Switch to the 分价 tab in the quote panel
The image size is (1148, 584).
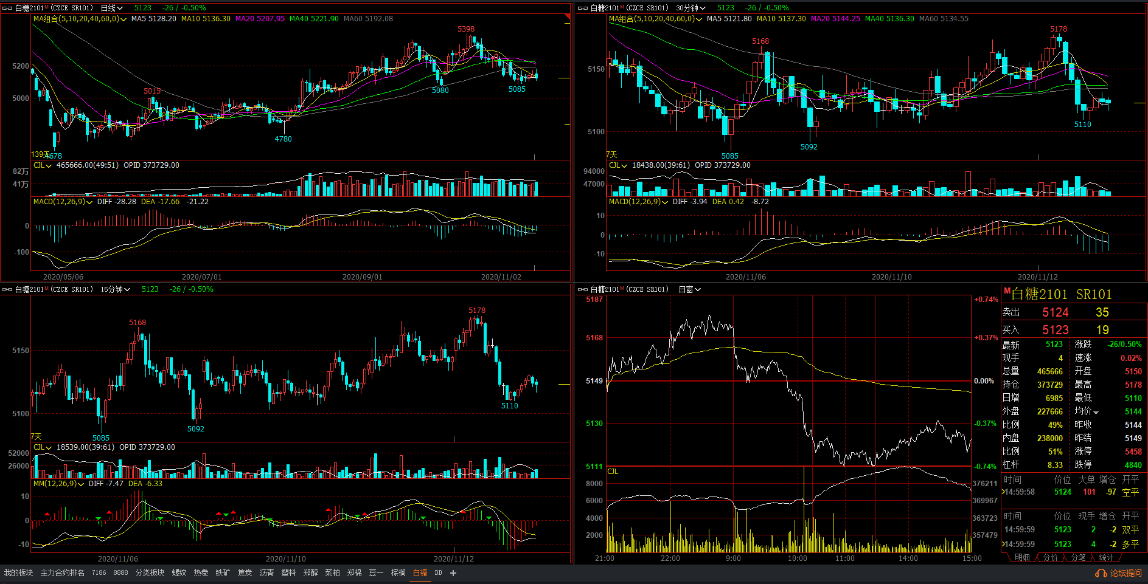click(1050, 557)
